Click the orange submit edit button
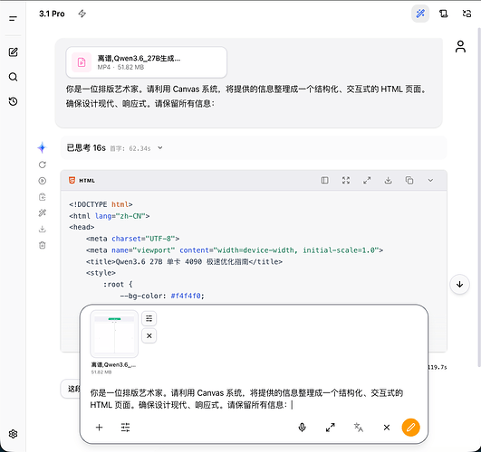Viewport: 481px width, 452px height. (410, 428)
